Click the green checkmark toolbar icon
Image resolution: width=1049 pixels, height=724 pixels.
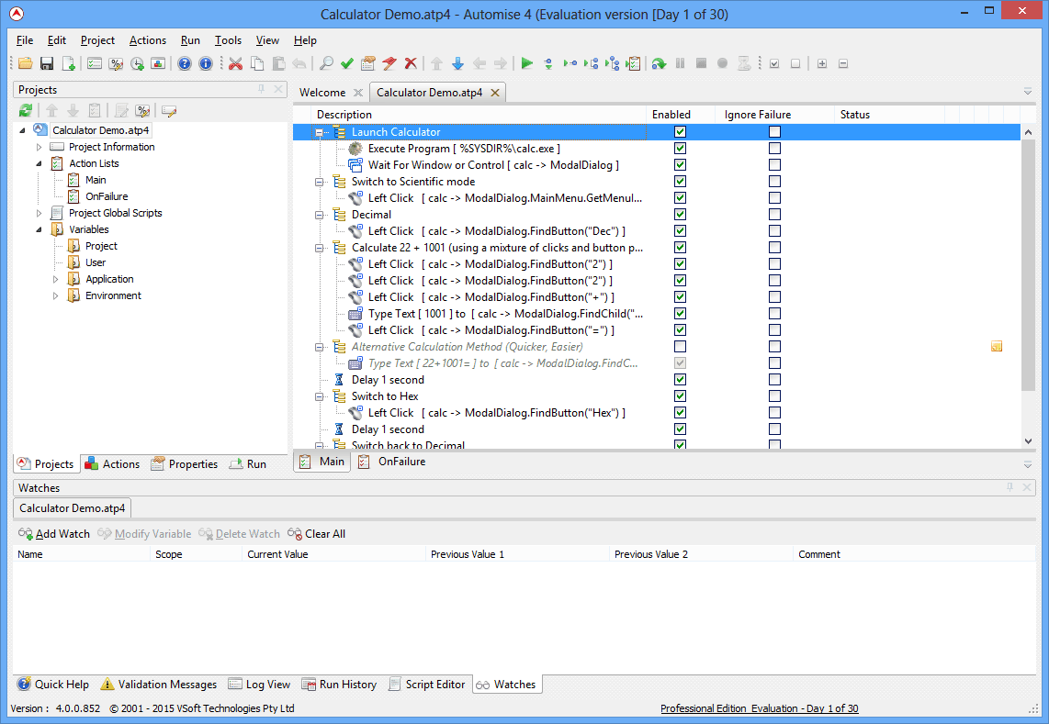coord(346,63)
